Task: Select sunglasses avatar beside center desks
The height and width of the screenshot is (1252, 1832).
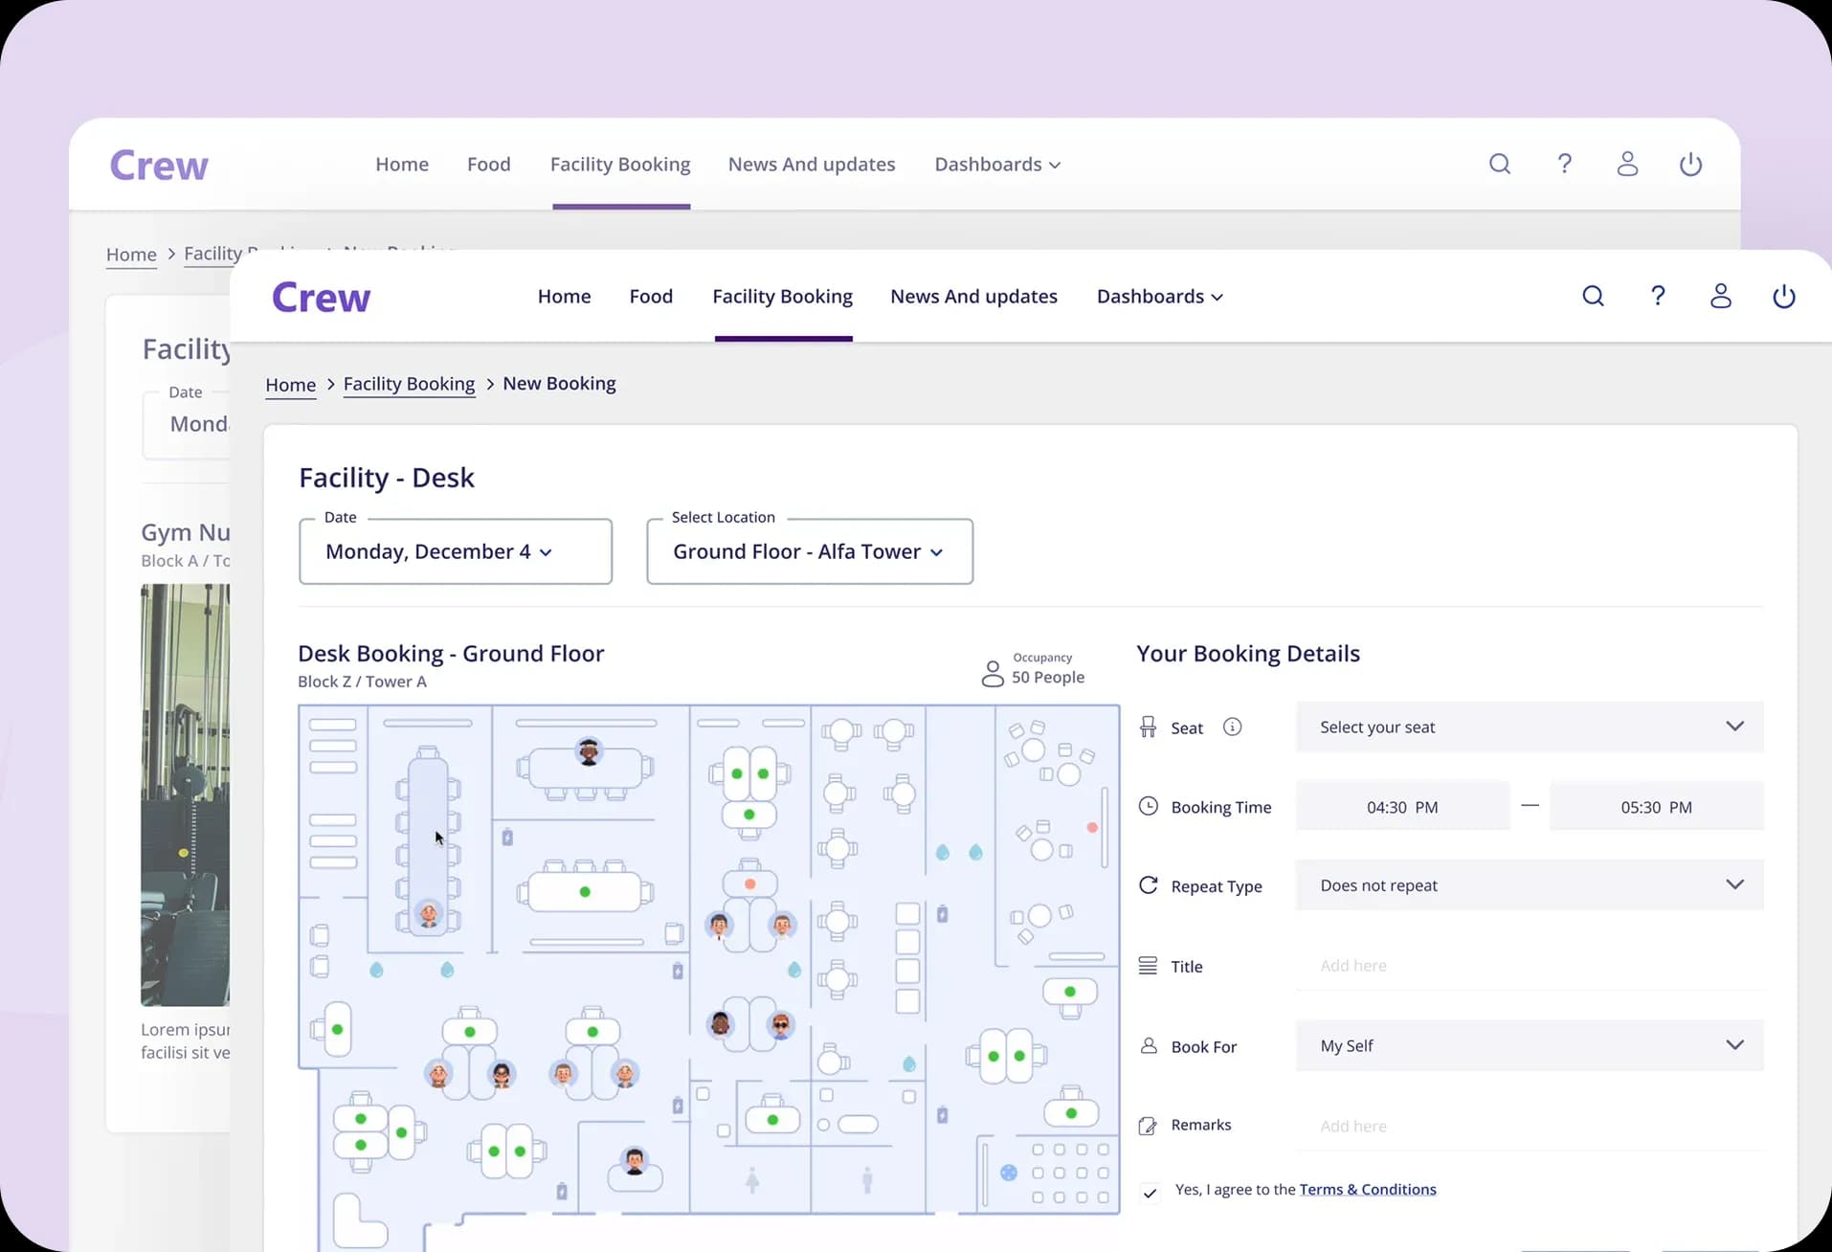Action: pos(781,1025)
